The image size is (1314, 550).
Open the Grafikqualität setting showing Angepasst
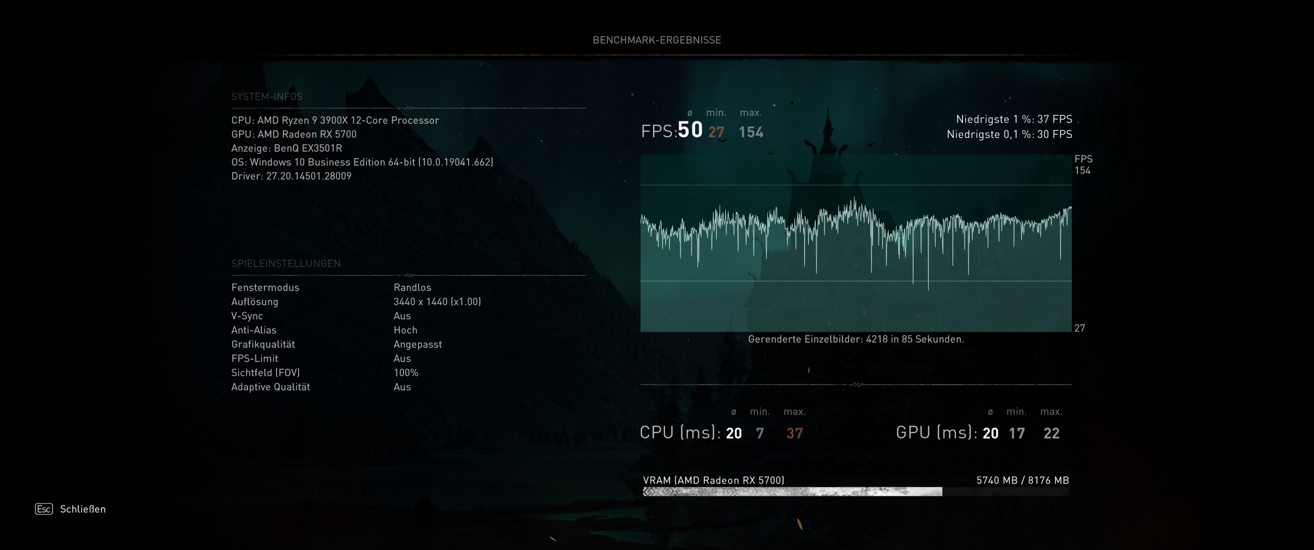coord(418,345)
